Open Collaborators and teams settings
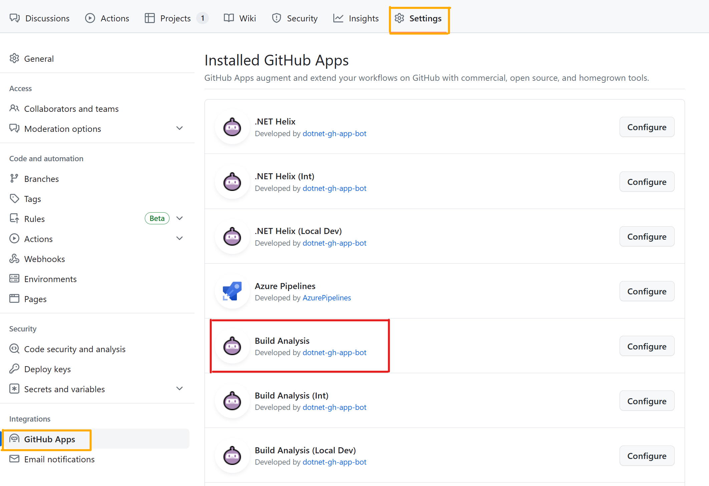The image size is (709, 486). pos(97,108)
